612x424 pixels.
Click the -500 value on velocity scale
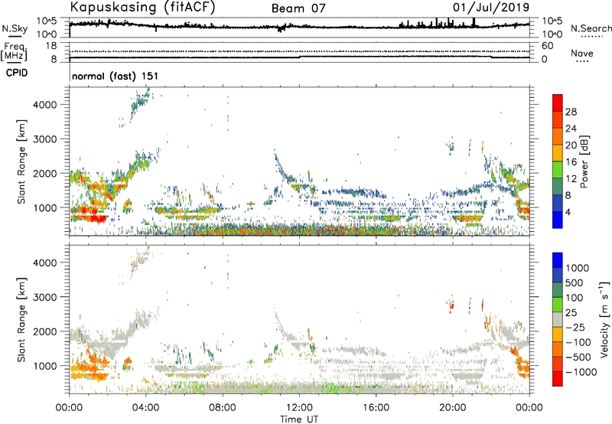click(x=578, y=357)
